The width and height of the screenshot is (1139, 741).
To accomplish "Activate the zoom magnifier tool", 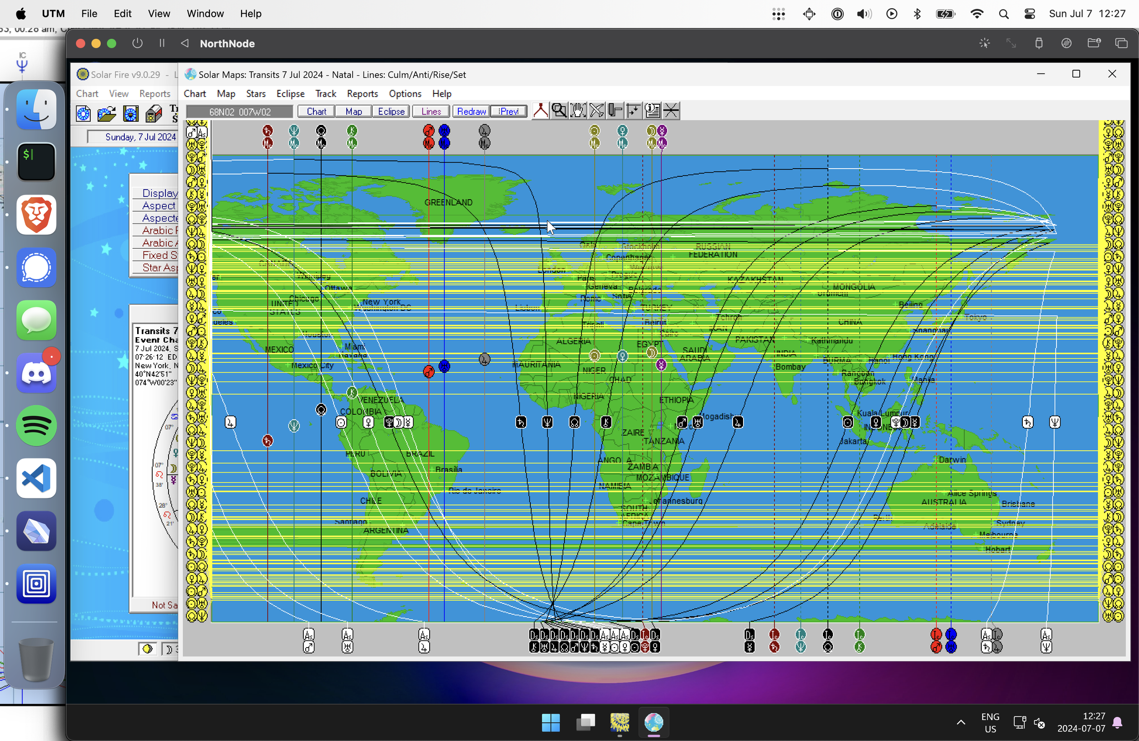I will coord(559,111).
